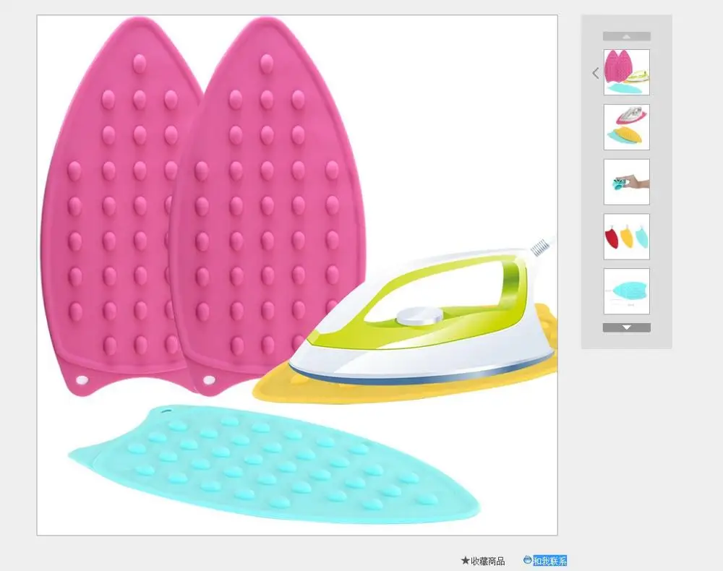Screen dimensions: 723x571
Task: Click the down arrow below the thumbnails
Action: click(627, 327)
